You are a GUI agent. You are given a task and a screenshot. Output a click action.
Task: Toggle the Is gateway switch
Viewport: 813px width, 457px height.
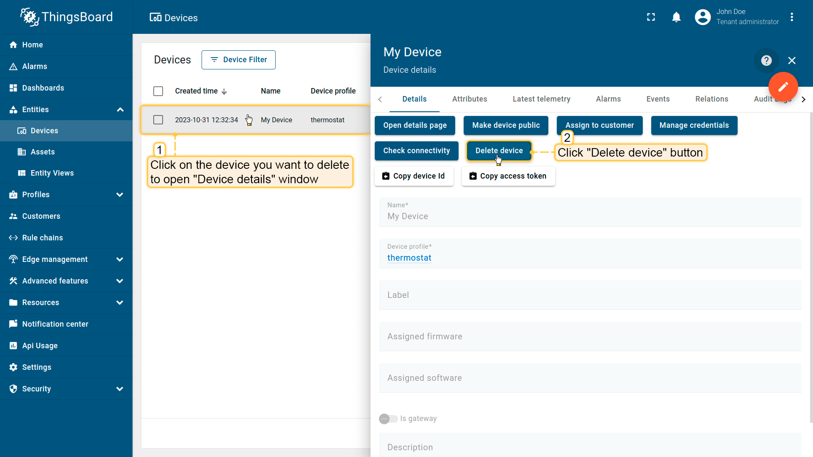tap(388, 419)
